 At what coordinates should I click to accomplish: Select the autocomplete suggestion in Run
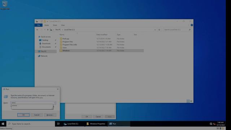pos(32,105)
